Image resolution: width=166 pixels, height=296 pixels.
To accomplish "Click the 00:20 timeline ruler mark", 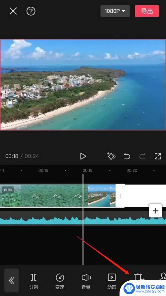I will [x=132, y=170].
